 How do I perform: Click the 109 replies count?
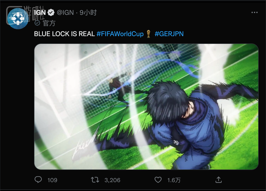click(x=52, y=180)
